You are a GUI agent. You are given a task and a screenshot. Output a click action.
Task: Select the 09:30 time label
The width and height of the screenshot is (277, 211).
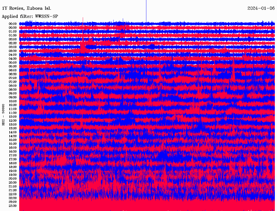(13, 97)
